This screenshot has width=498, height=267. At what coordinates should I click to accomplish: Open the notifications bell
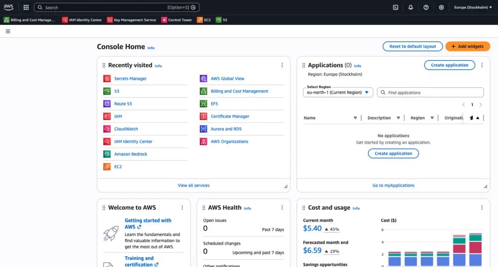[410, 7]
